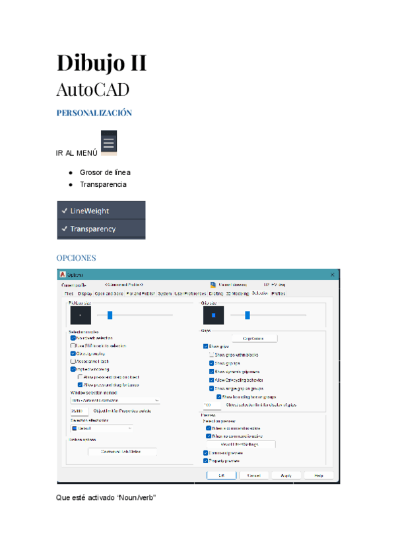The image size is (396, 560).
Task: Click the AutoCAD logo in Options title bar
Action: click(x=63, y=274)
